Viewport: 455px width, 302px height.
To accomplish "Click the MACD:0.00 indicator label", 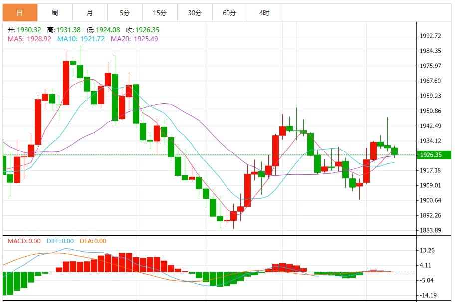I will [x=24, y=241].
